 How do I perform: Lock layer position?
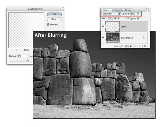point(115,18)
